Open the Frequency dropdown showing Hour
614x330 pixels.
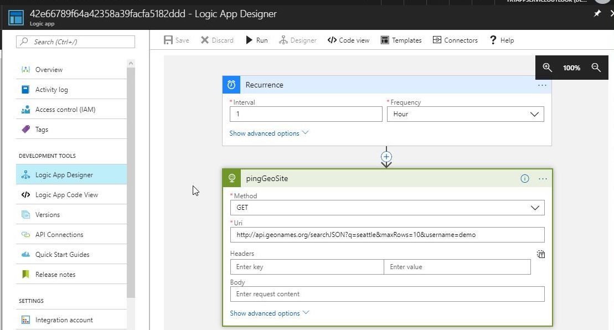465,114
